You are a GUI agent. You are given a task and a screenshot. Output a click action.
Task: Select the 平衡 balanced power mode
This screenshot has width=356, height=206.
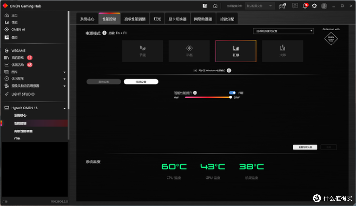[x=189, y=51]
